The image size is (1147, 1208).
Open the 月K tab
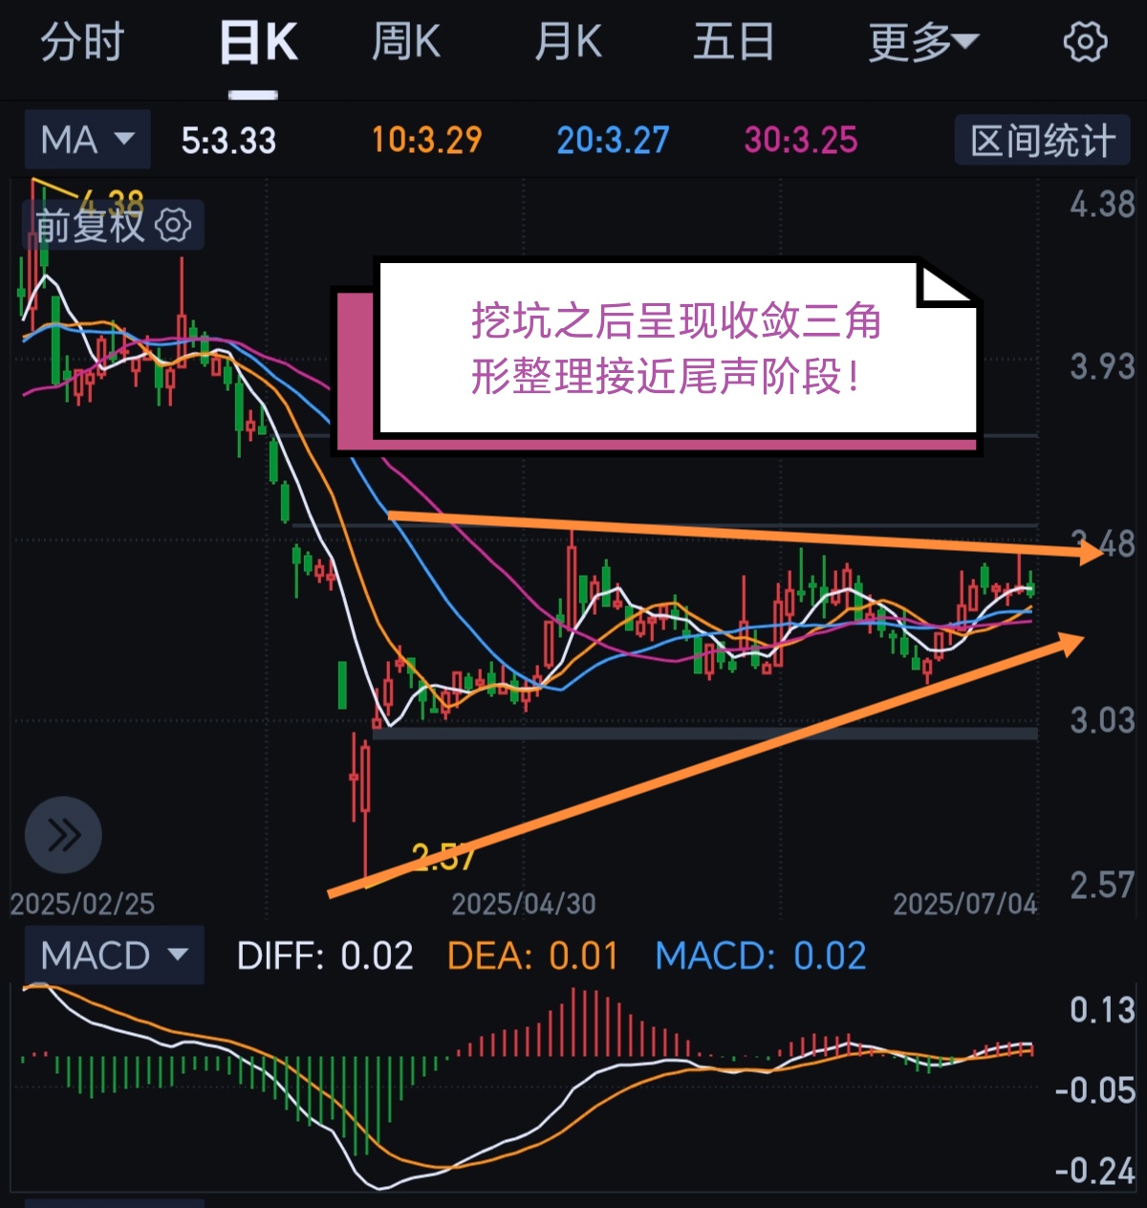pyautogui.click(x=568, y=43)
